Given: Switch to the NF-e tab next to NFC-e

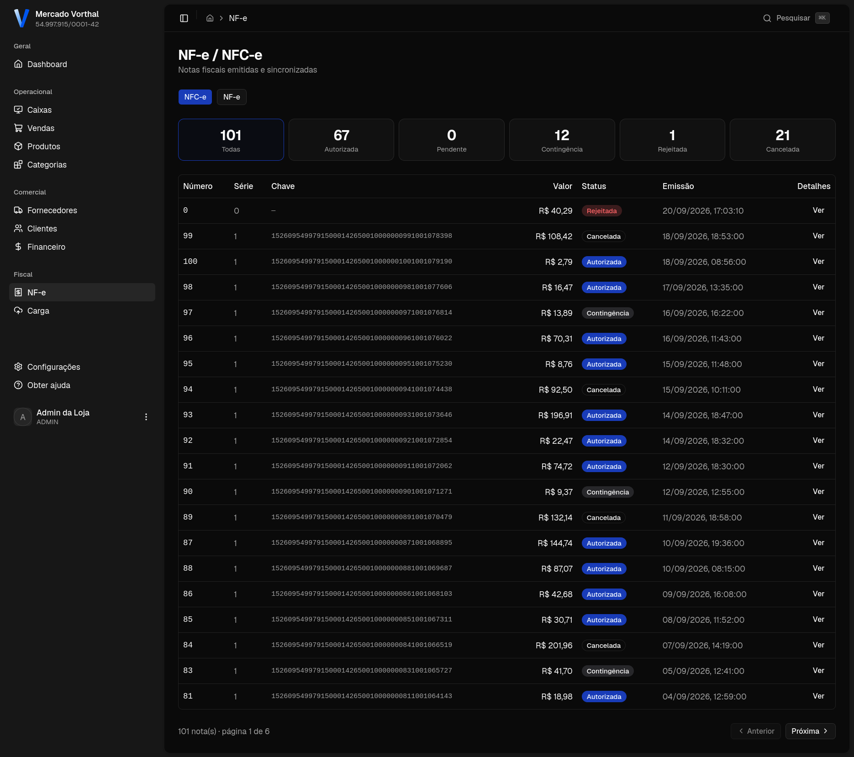Looking at the screenshot, I should [232, 97].
